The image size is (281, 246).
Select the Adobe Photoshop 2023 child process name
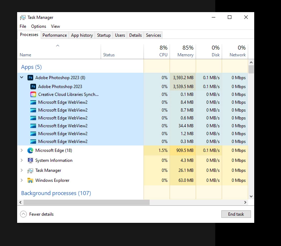(60, 87)
